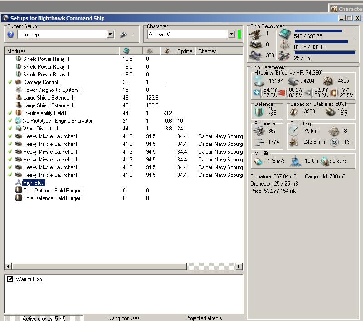Click the thermal resistance flame icon

coord(283,93)
